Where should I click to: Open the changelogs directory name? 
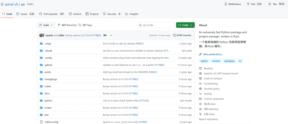pos(51,79)
